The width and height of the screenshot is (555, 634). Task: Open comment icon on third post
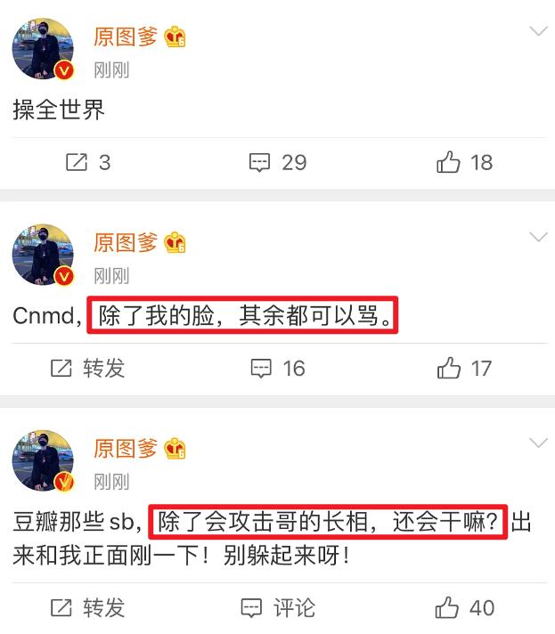pyautogui.click(x=251, y=607)
